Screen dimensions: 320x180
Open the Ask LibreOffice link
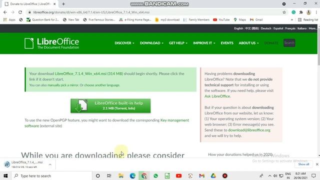point(217,96)
